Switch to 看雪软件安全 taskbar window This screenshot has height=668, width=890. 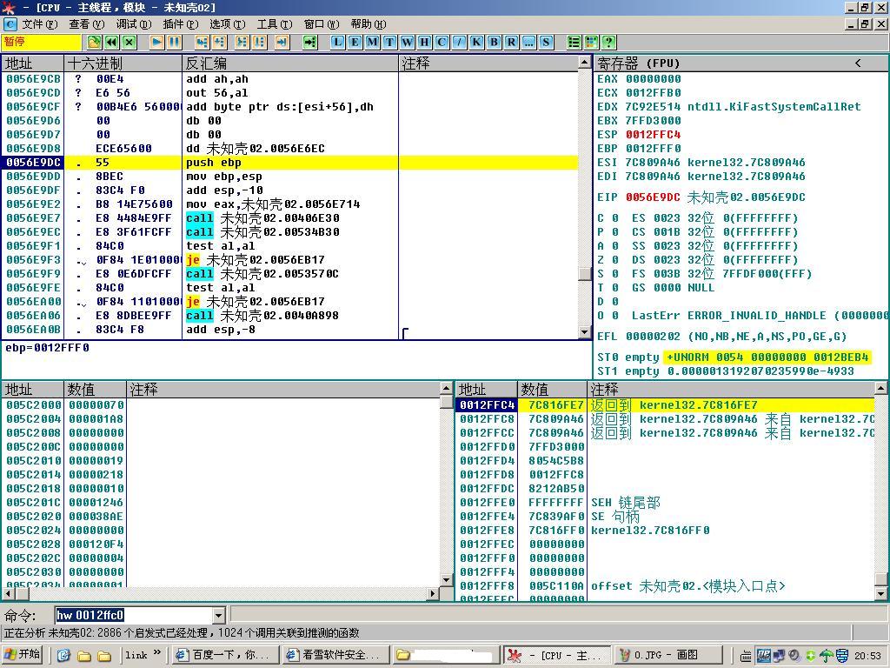(336, 655)
